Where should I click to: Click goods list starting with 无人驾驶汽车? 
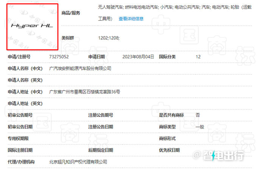(175, 13)
